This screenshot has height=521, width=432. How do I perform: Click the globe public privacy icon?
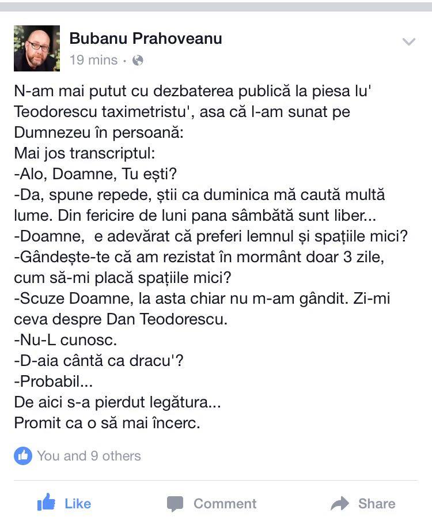(138, 61)
